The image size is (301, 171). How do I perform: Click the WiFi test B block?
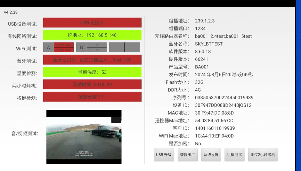click(92, 47)
